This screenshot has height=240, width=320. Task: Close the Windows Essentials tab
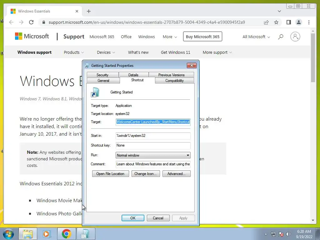click(x=77, y=11)
